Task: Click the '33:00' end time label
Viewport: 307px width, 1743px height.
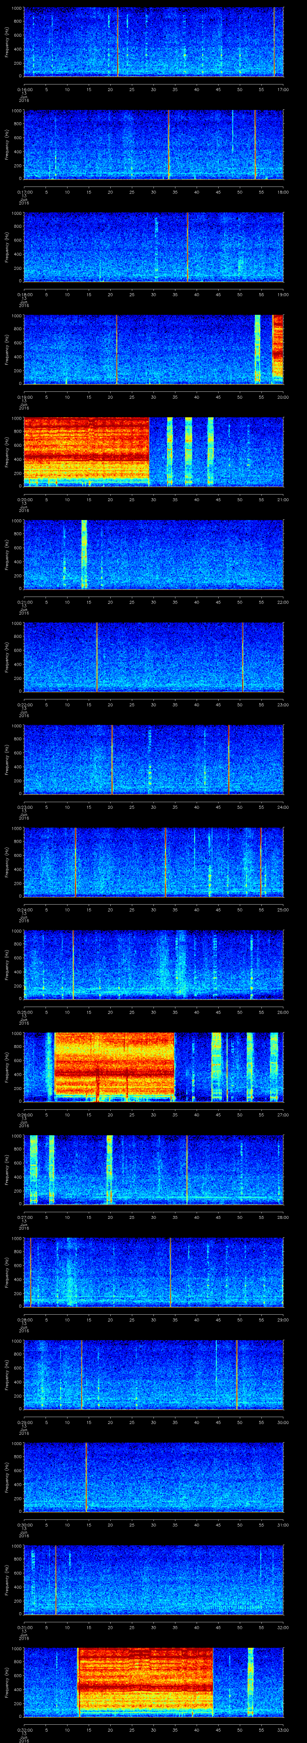Action: coord(283,1729)
